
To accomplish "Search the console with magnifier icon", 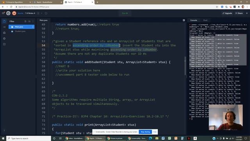I will click(241, 25).
